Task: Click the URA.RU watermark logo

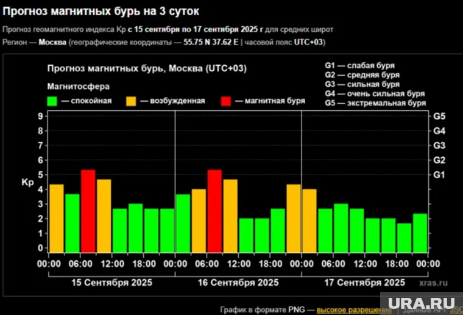Action: (x=420, y=302)
